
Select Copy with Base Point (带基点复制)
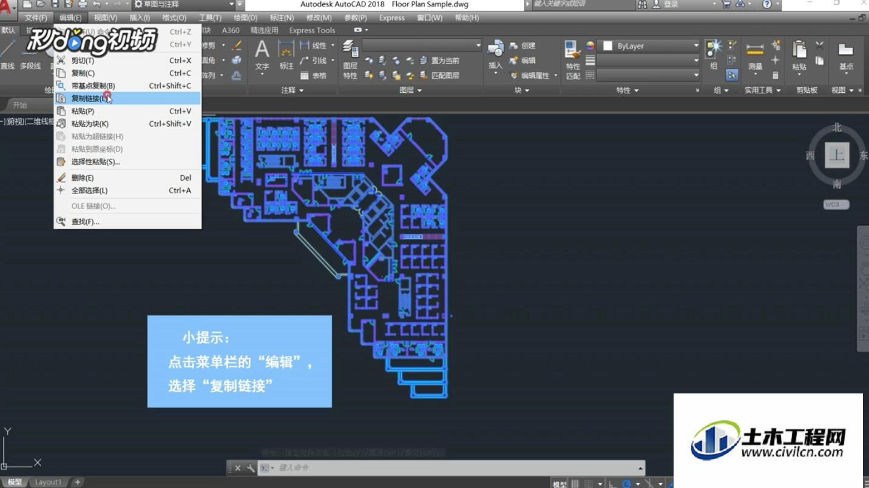127,85
